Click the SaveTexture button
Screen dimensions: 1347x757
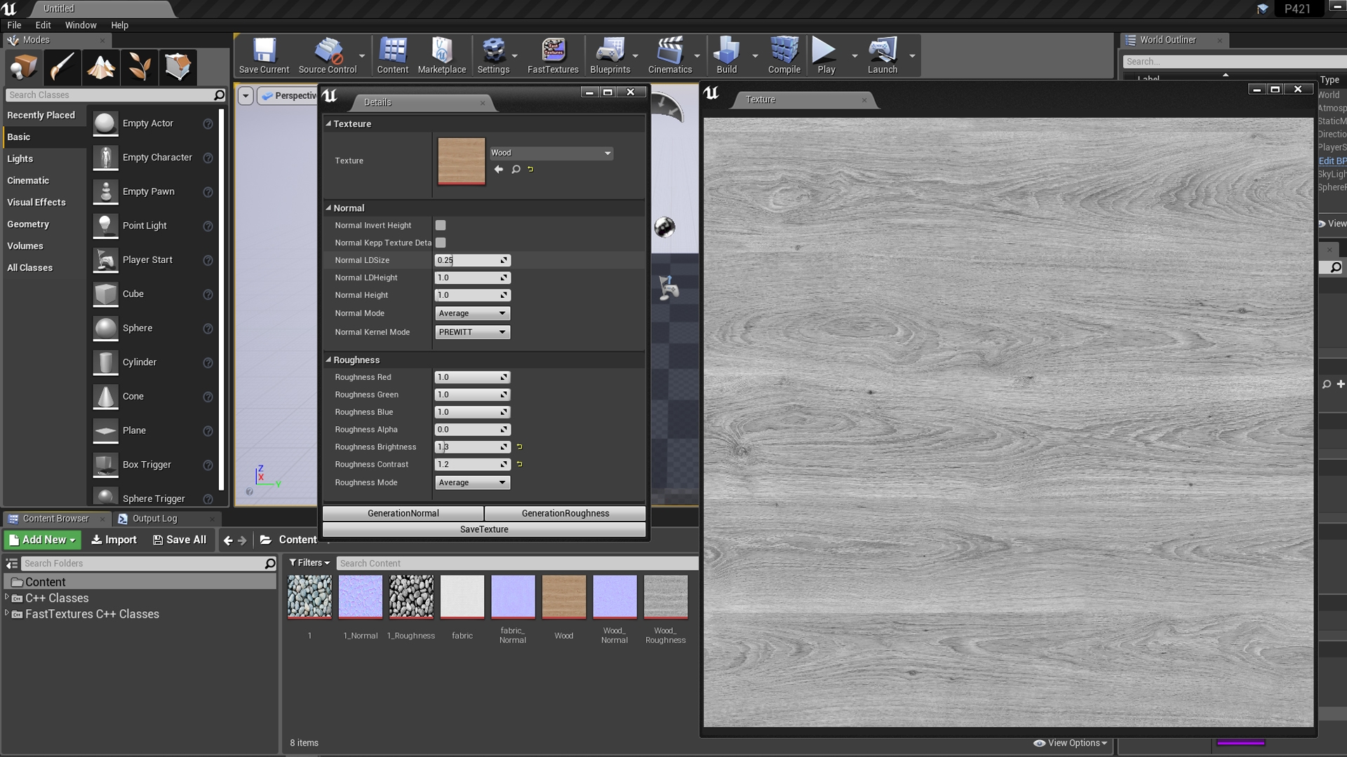[483, 529]
